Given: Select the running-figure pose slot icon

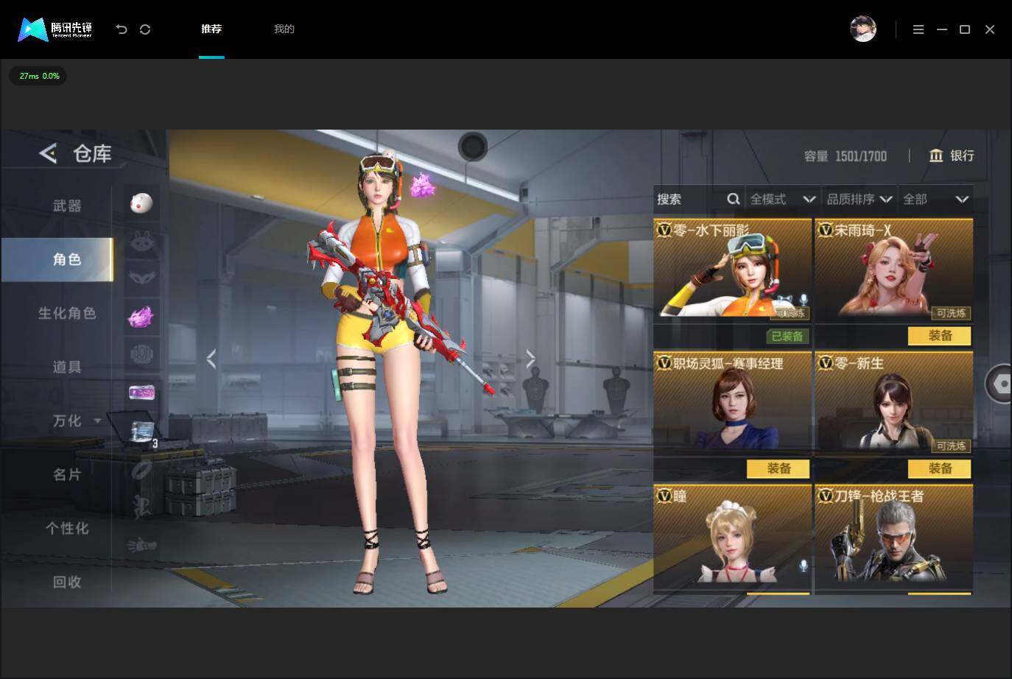Looking at the screenshot, I should click(141, 507).
